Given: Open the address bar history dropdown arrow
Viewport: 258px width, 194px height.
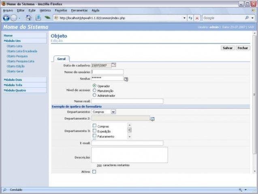Looking at the screenshot, I should click(184, 18).
